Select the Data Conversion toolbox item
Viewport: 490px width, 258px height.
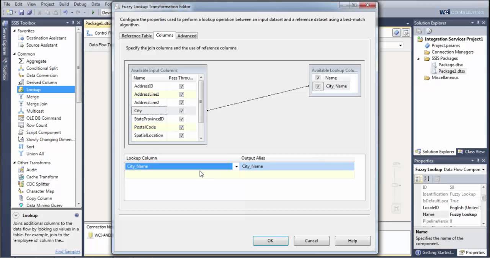tap(42, 75)
